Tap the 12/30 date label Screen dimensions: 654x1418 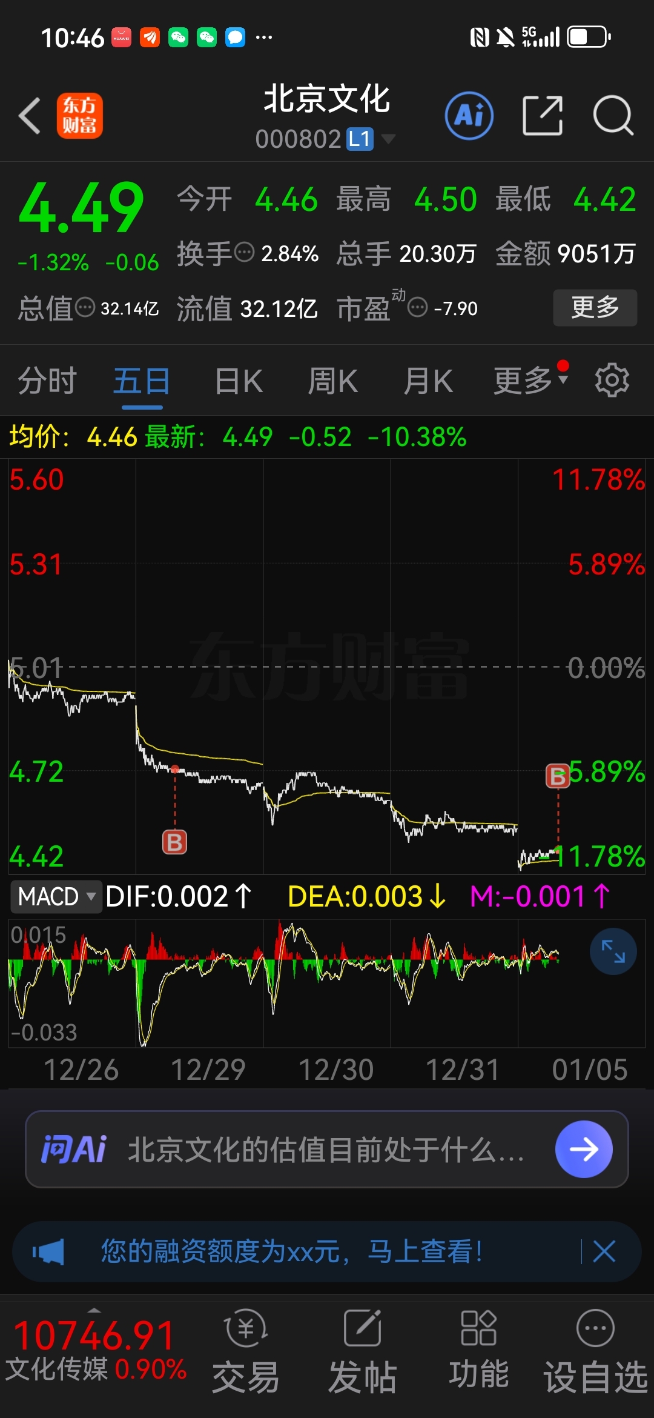[x=336, y=1070]
